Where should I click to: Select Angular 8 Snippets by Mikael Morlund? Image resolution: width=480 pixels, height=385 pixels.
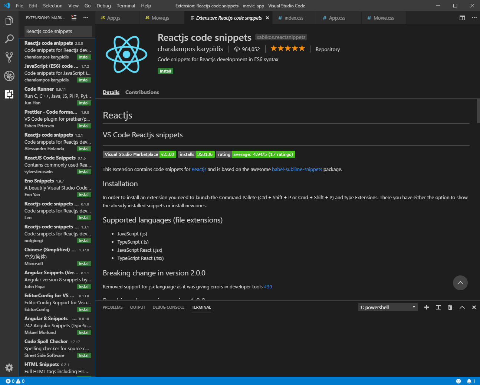click(x=57, y=325)
